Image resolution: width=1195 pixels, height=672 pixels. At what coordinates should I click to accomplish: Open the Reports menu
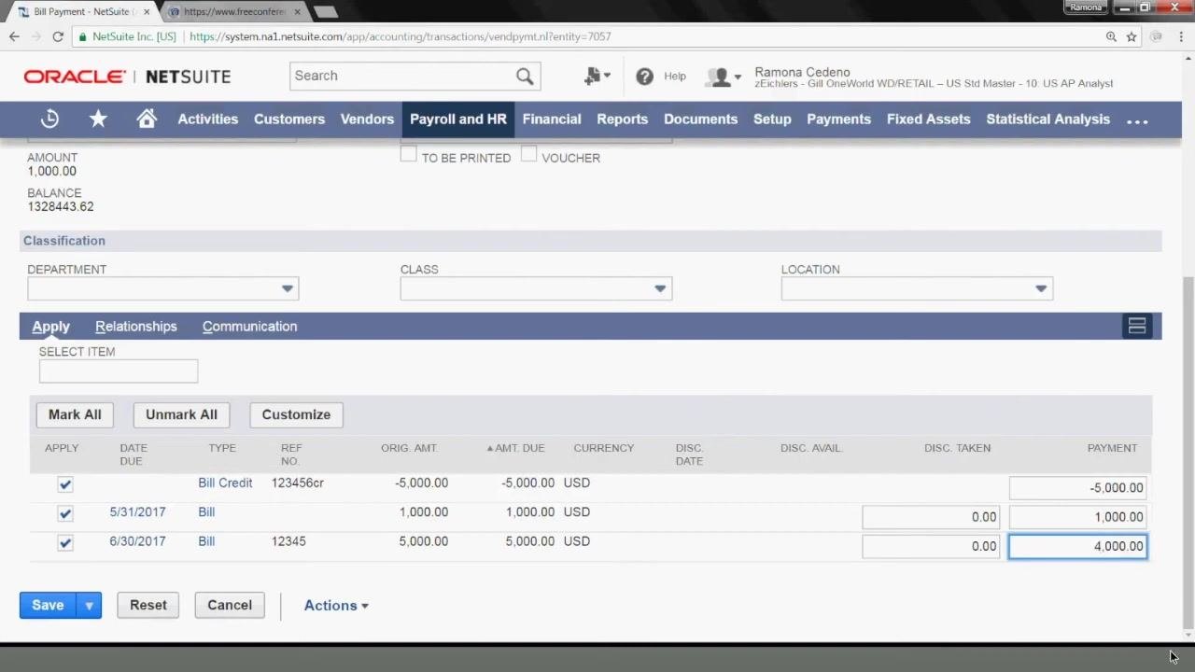click(623, 119)
